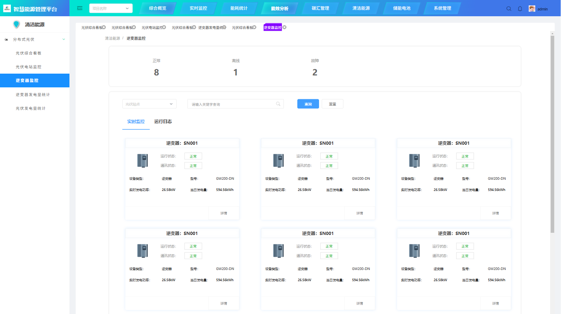561x314 pixels.
Task: Open 储能电池 in the top navigation
Action: pos(401,8)
